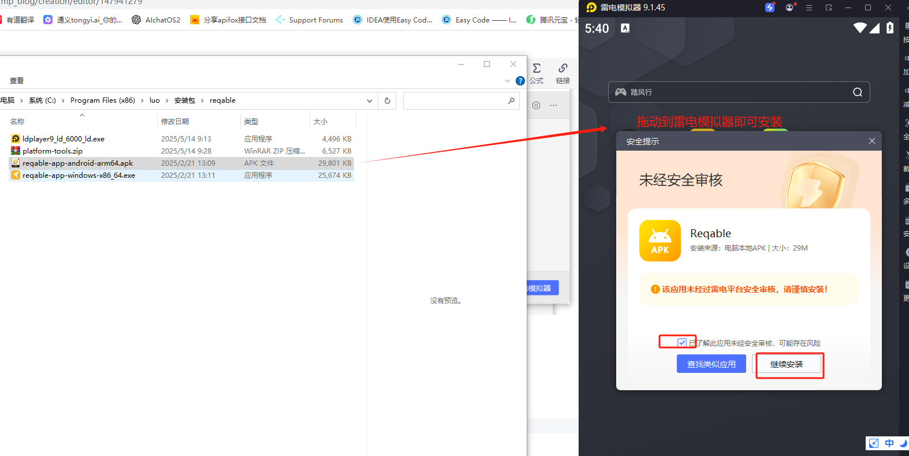Click the WinRAR icon of platform-tools.zip
Image resolution: width=909 pixels, height=456 pixels.
[16, 151]
